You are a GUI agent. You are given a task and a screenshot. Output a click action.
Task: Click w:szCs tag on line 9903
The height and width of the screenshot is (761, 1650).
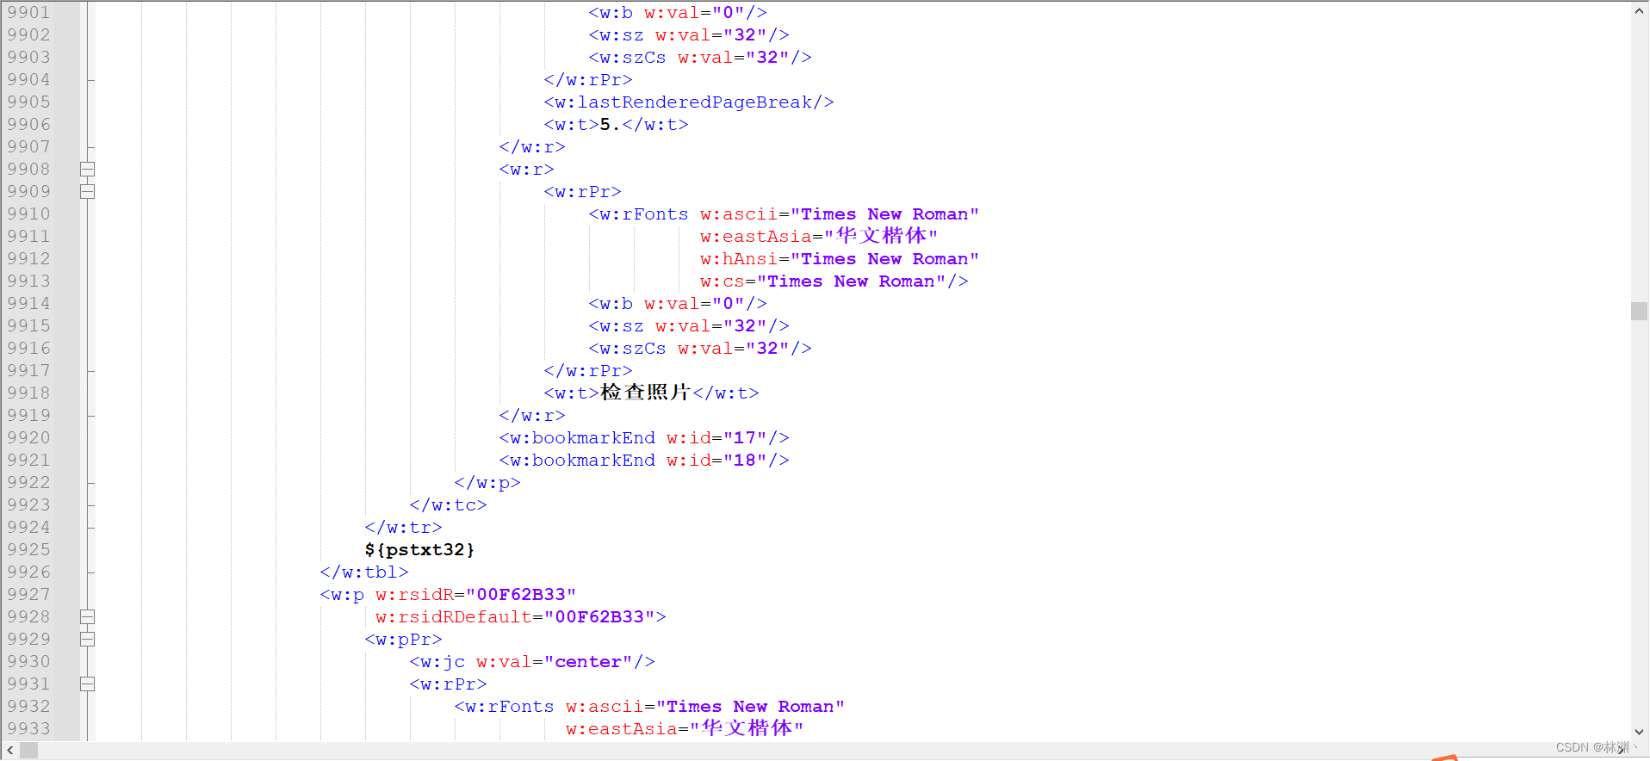(700, 58)
